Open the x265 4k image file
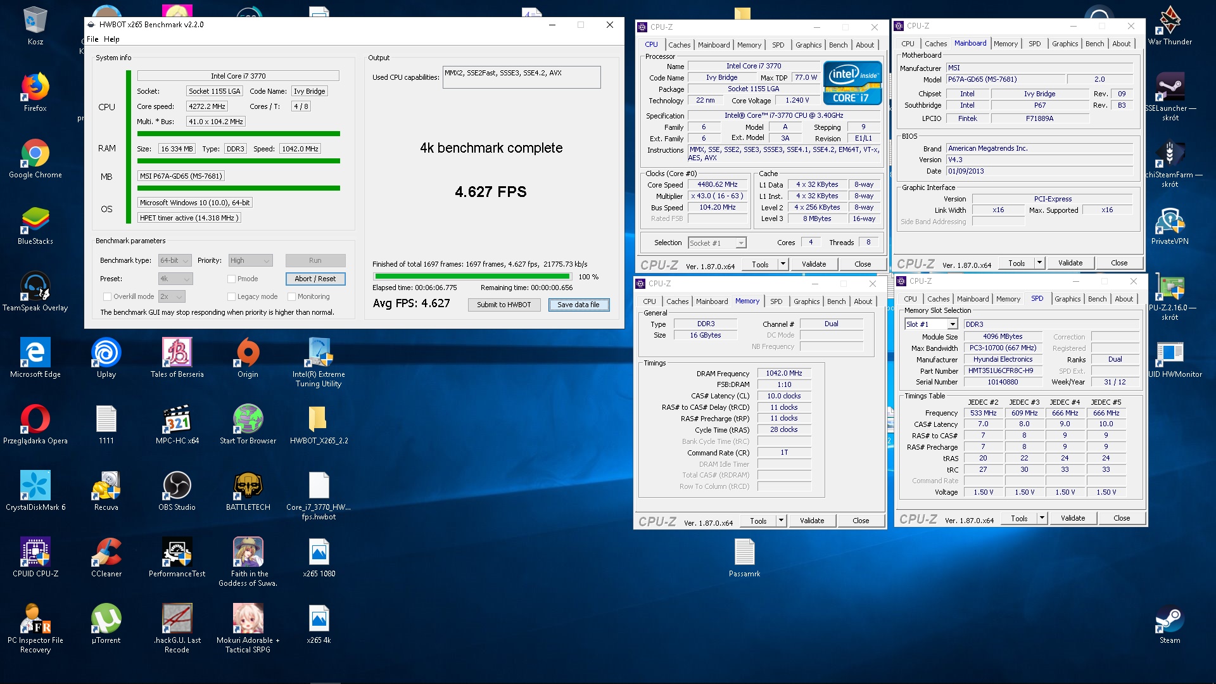This screenshot has height=684, width=1216. pyautogui.click(x=319, y=624)
